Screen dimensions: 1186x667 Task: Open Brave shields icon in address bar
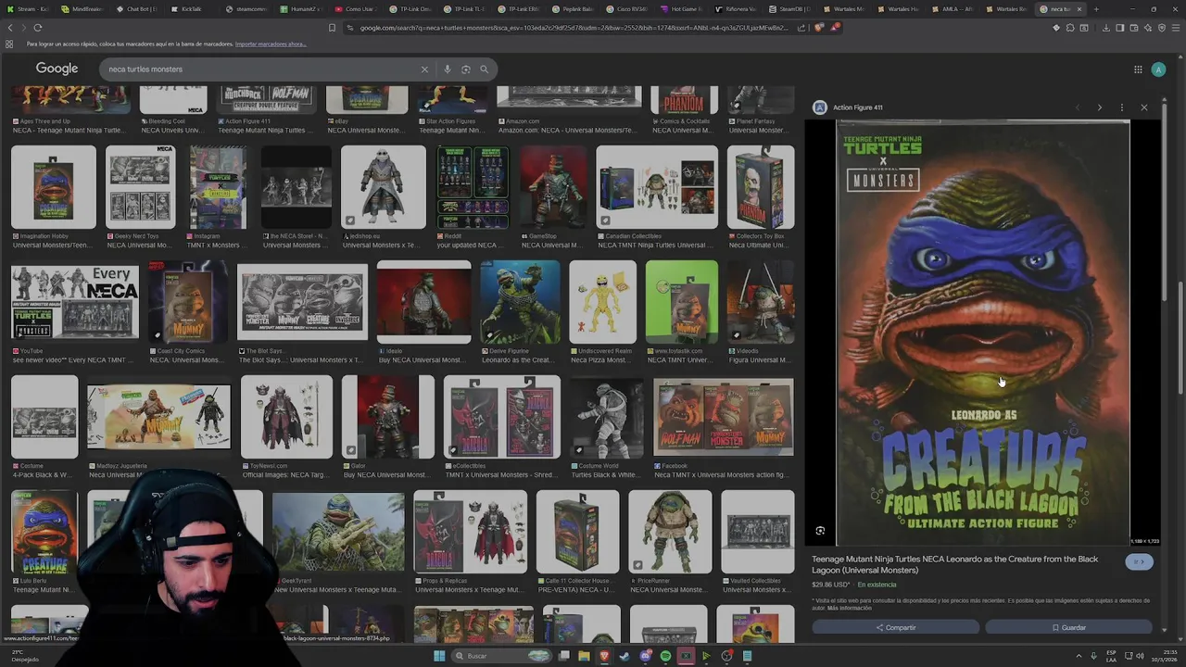[819, 28]
